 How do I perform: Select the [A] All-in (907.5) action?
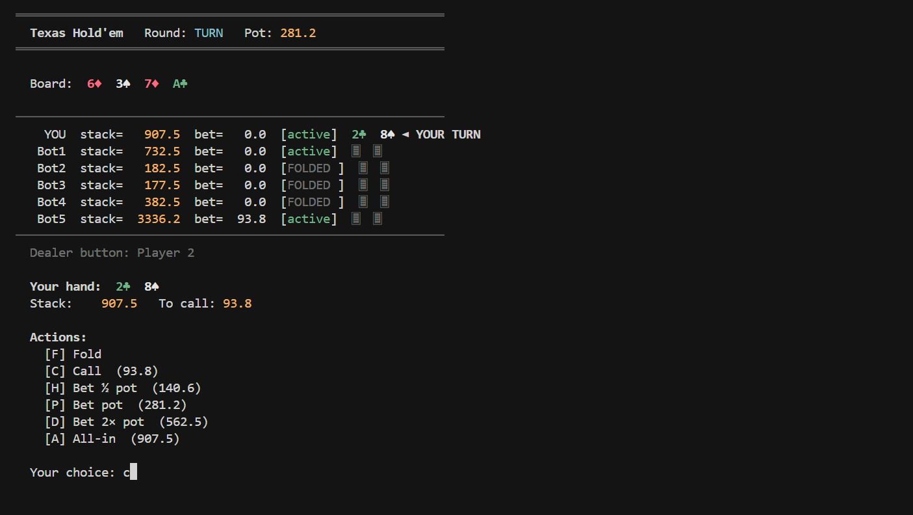point(112,439)
